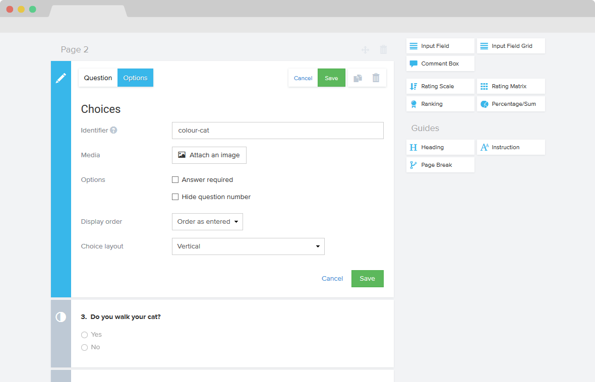The image size is (595, 382).
Task: Click the question text 'Do you walk your cat?'
Action: (126, 317)
